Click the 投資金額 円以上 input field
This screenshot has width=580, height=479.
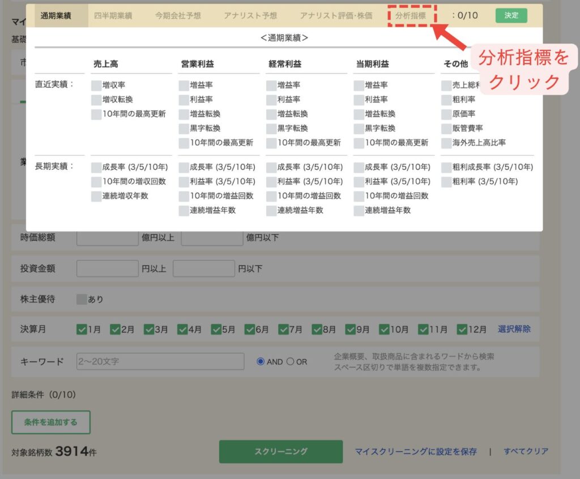pyautogui.click(x=108, y=269)
